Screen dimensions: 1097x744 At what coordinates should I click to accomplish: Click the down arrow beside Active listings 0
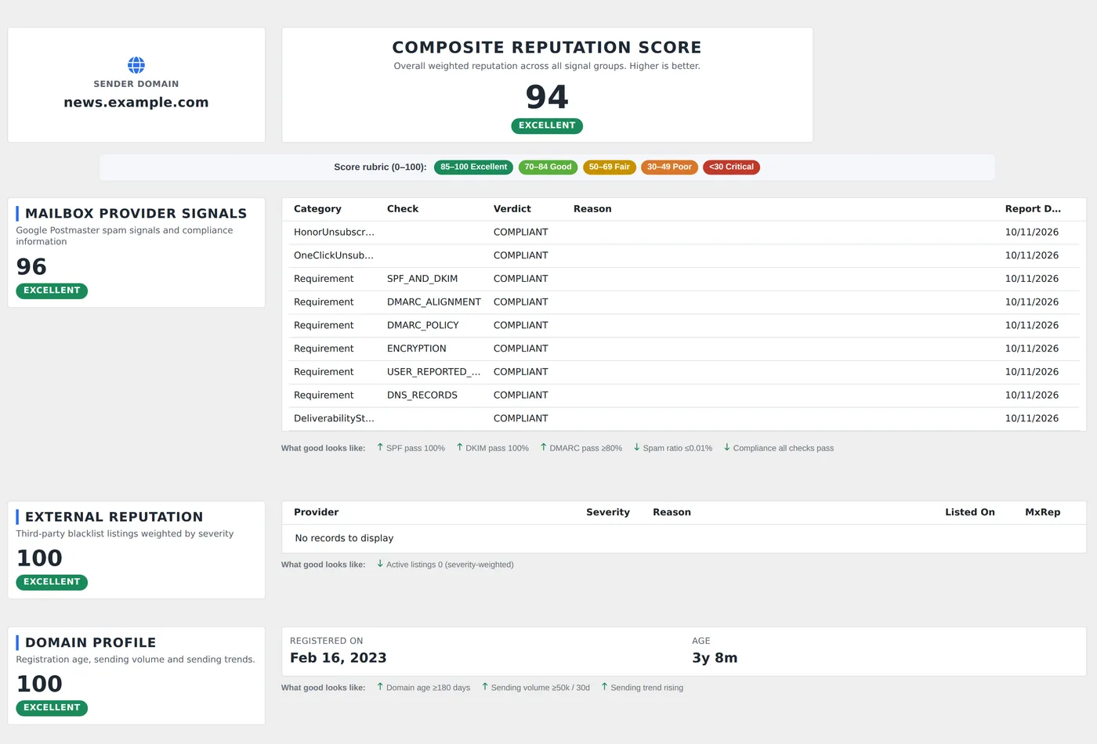380,563
